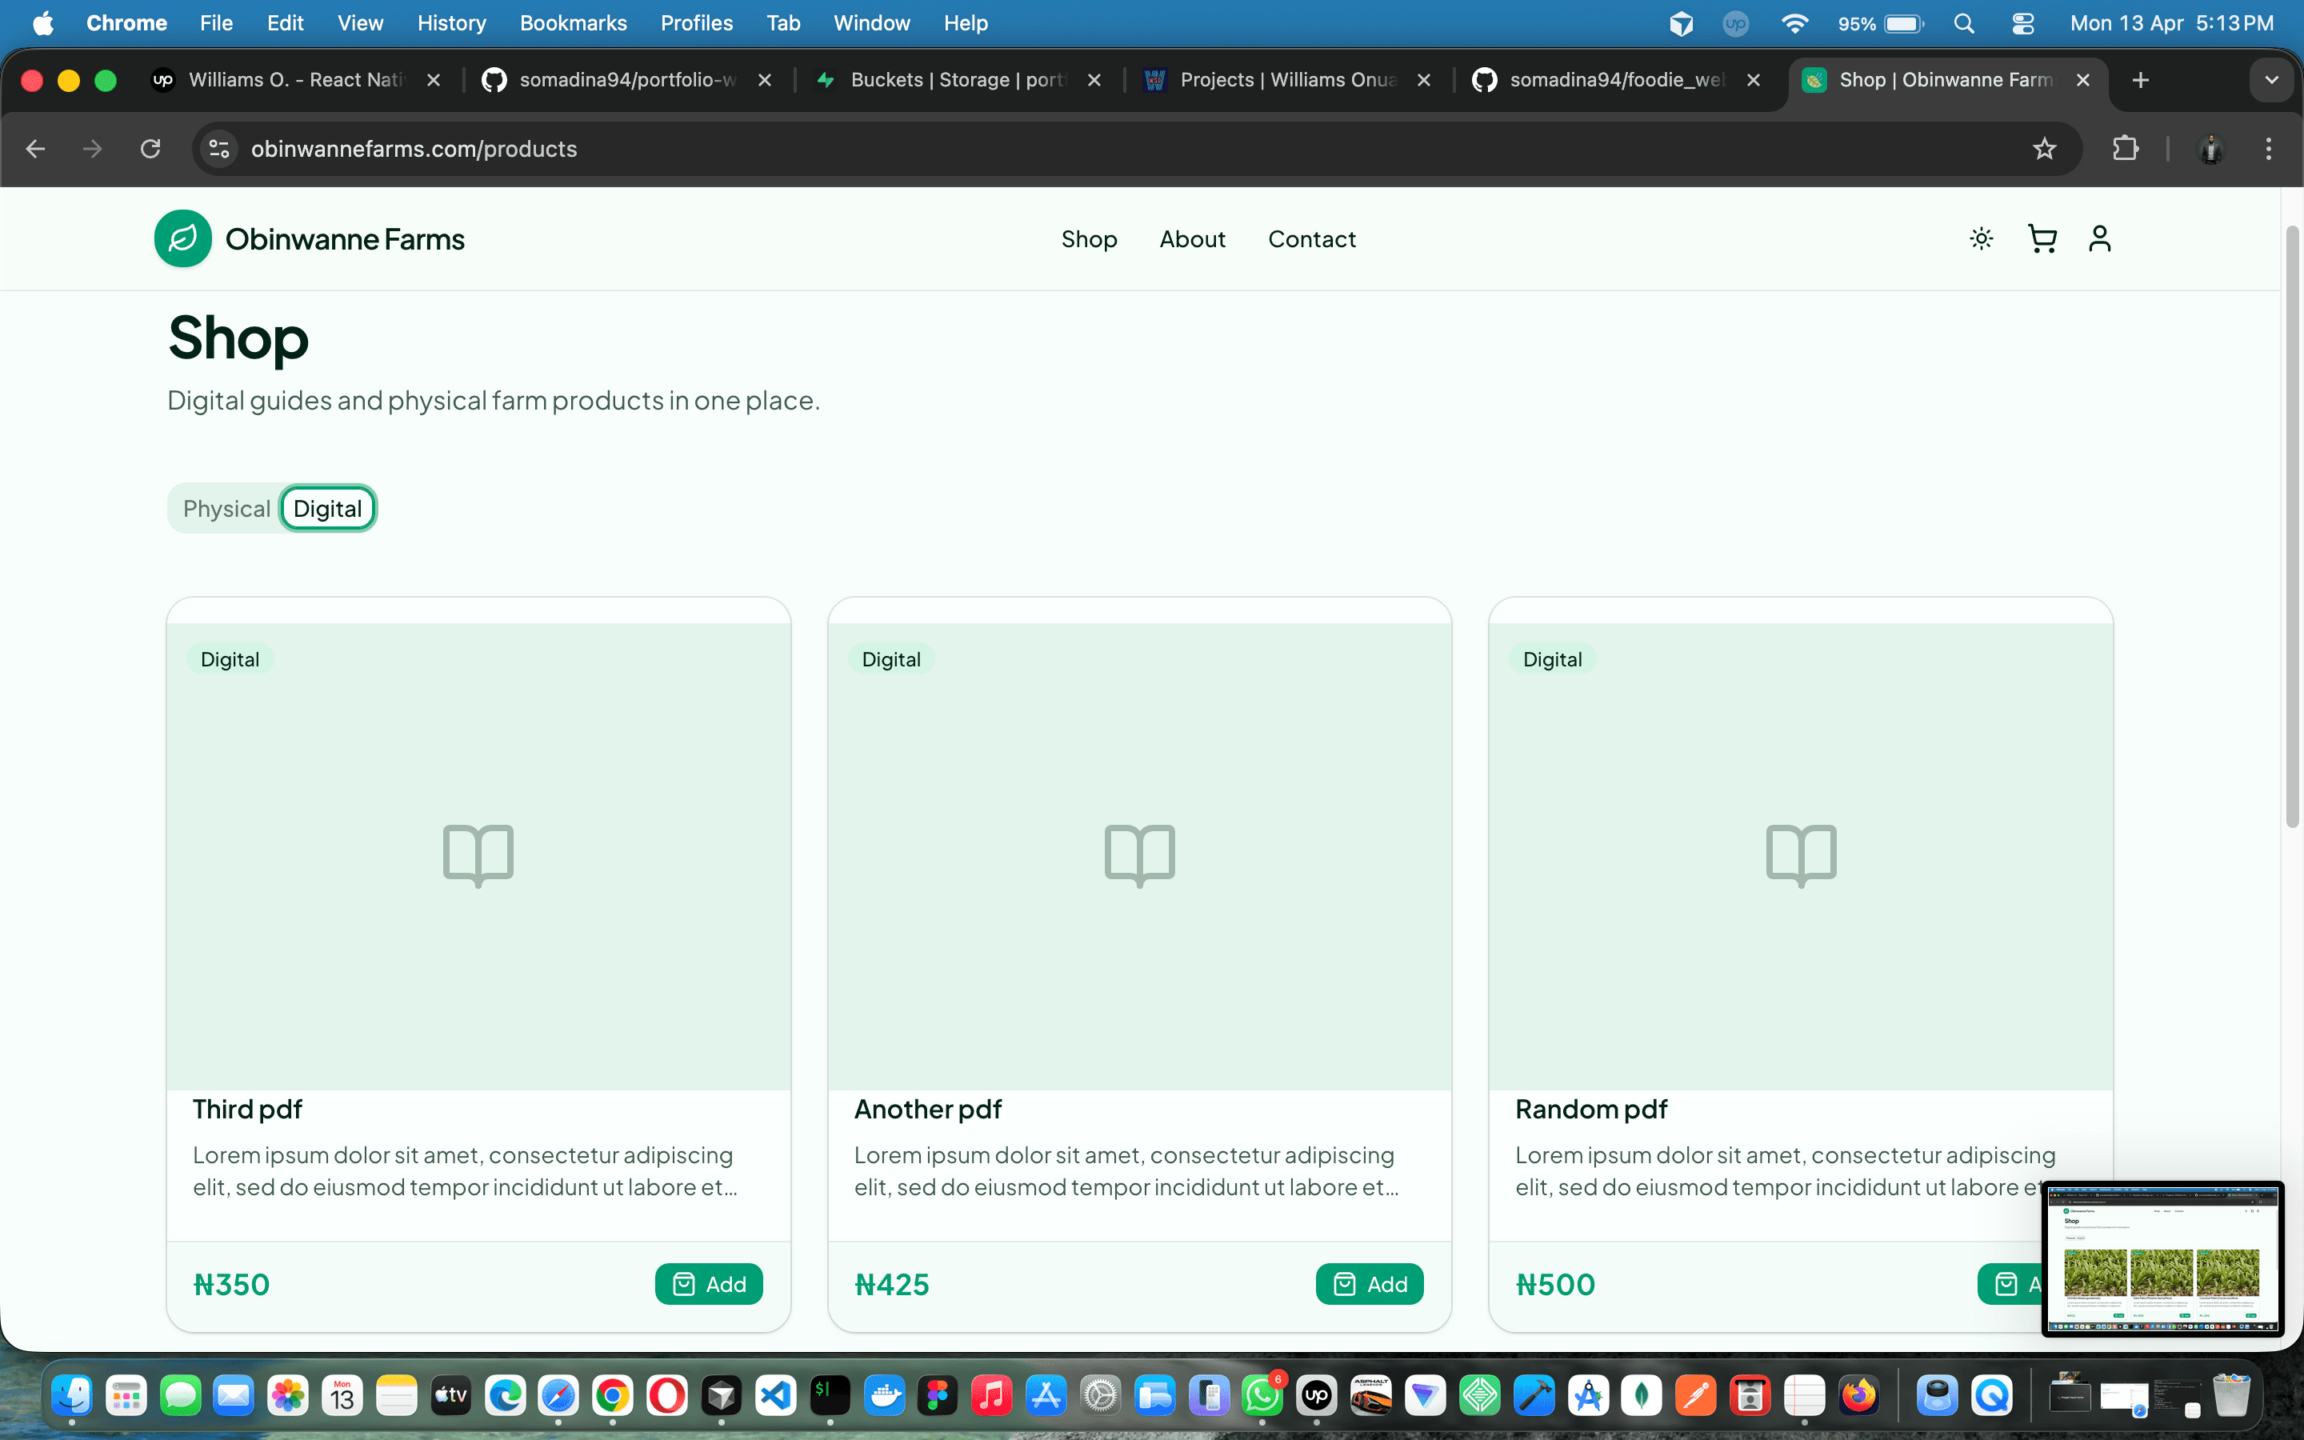The image size is (2304, 1440).
Task: Open the tab search chevron
Action: point(2272,80)
